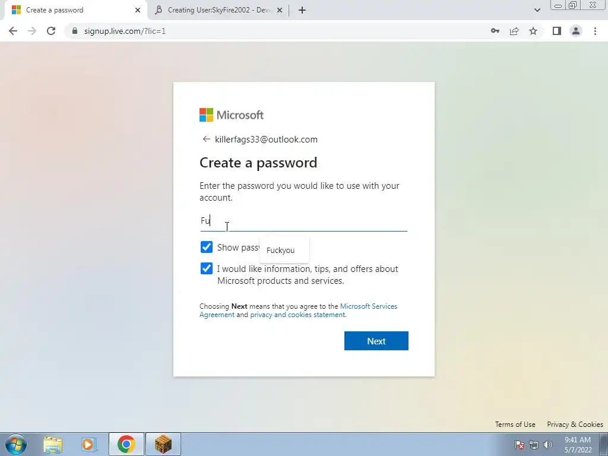View site security lock icon

[75, 31]
